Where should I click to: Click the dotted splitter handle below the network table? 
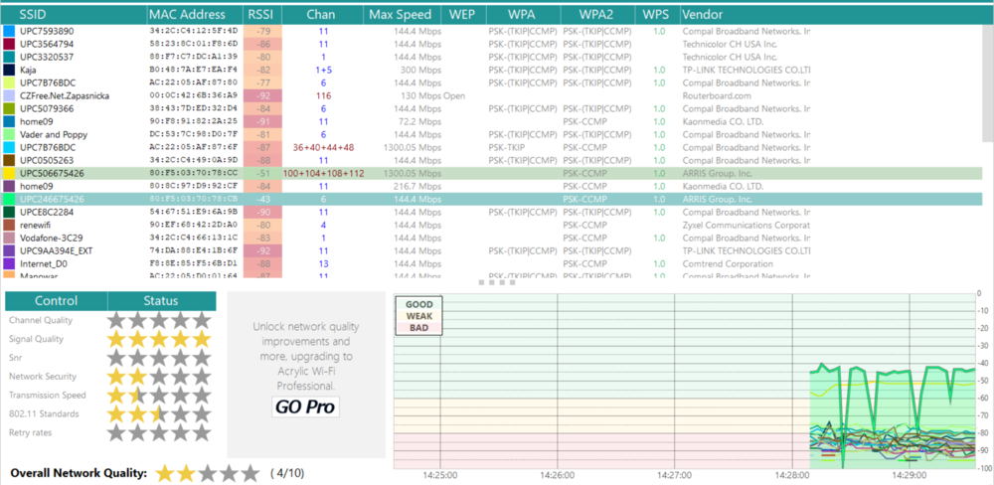pyautogui.click(x=496, y=282)
